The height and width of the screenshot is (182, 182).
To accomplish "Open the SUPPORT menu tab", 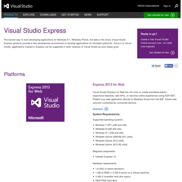I will pos(103,15).
